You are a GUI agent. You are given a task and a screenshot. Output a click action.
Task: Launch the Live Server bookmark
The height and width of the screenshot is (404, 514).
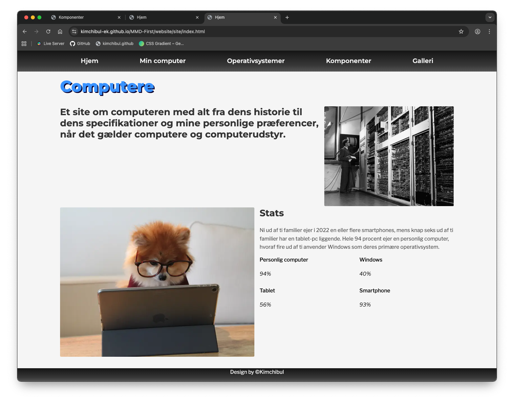pos(50,43)
